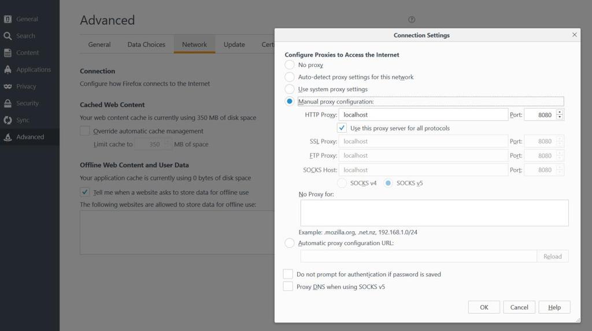Screen dimensions: 592x331
Task: Click the SOCKS Host field
Action: pos(423,170)
